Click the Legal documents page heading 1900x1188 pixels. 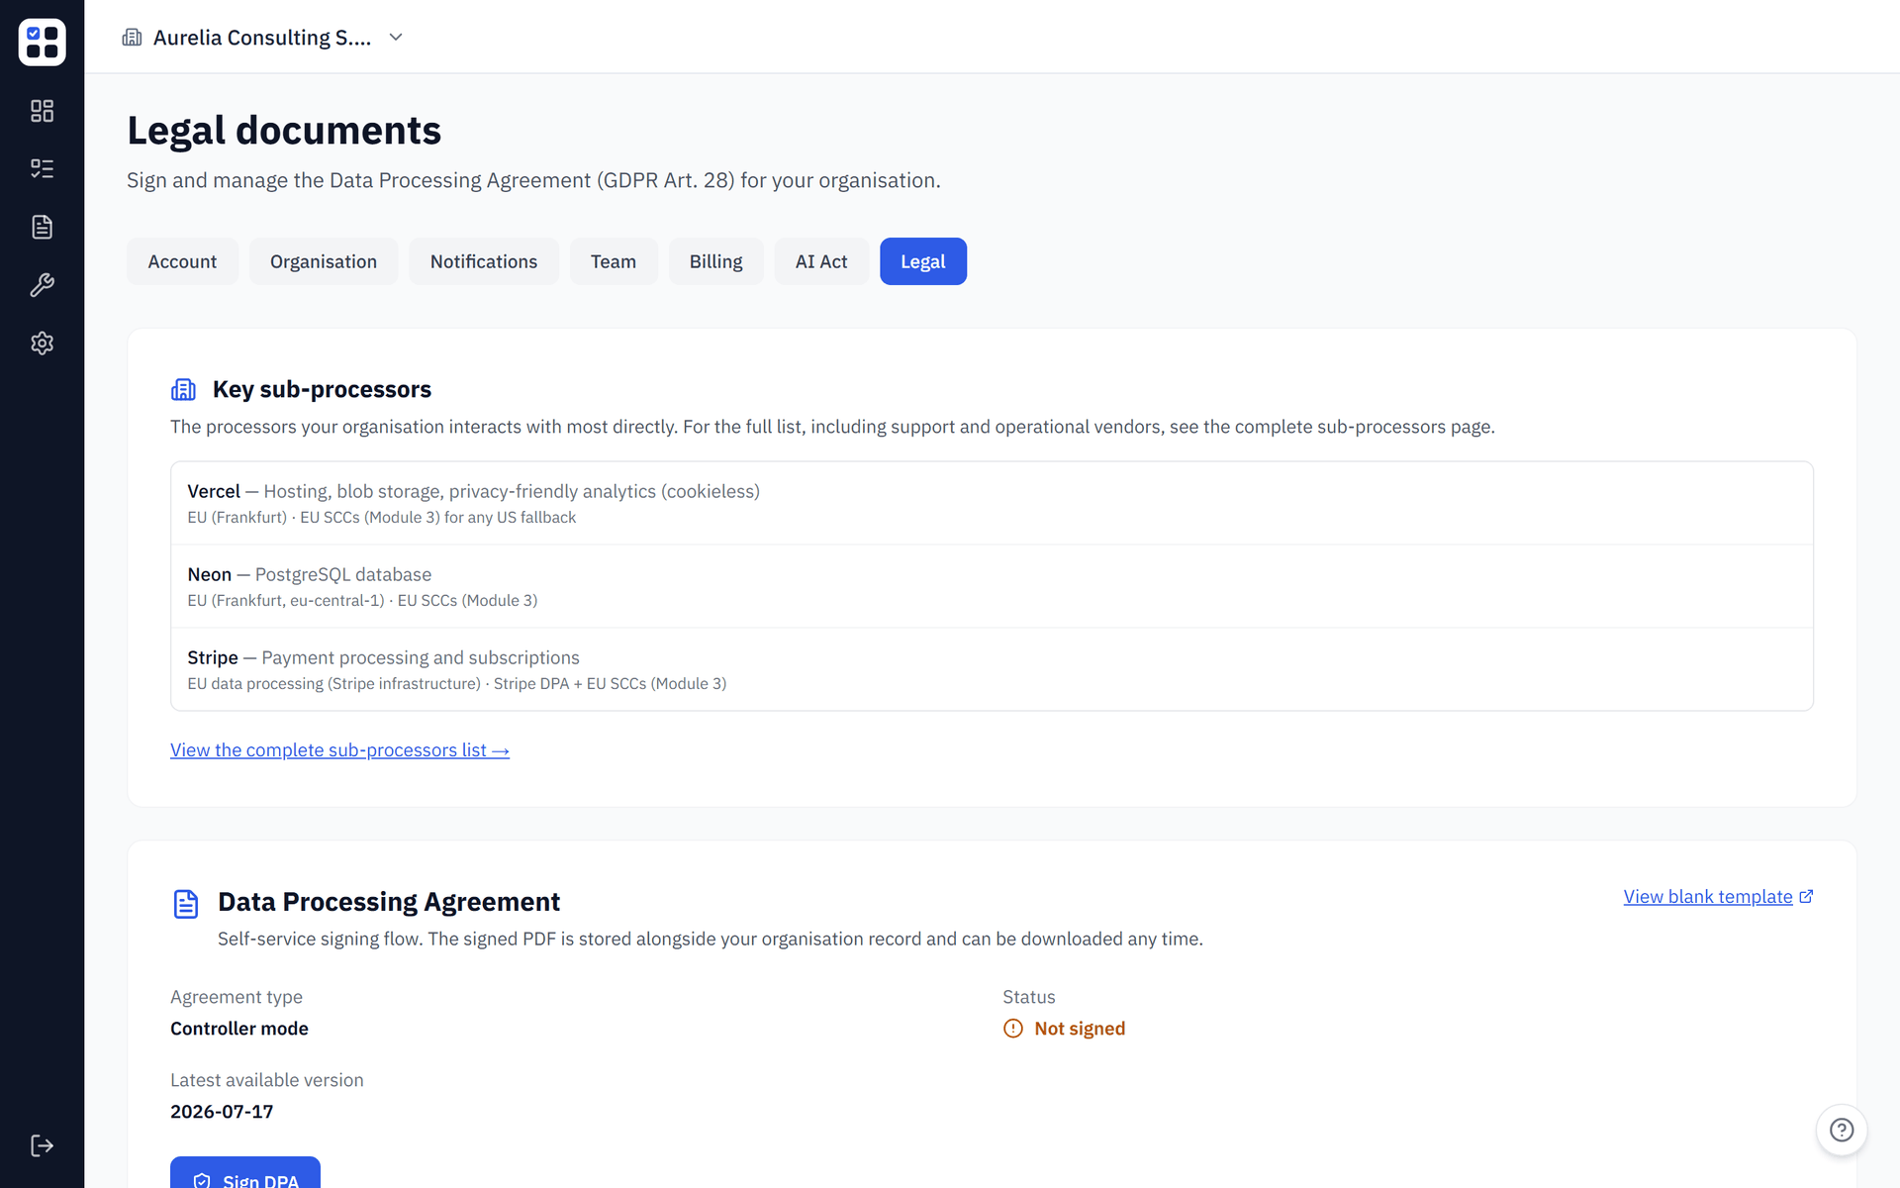pos(284,131)
